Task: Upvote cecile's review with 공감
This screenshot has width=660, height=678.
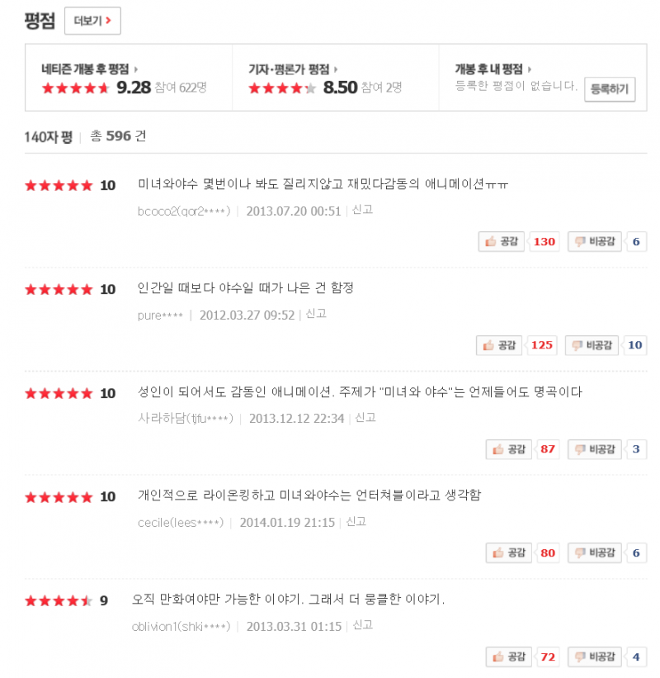Action: click(x=508, y=553)
